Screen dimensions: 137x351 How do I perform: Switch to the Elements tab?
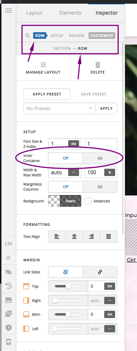(70, 13)
